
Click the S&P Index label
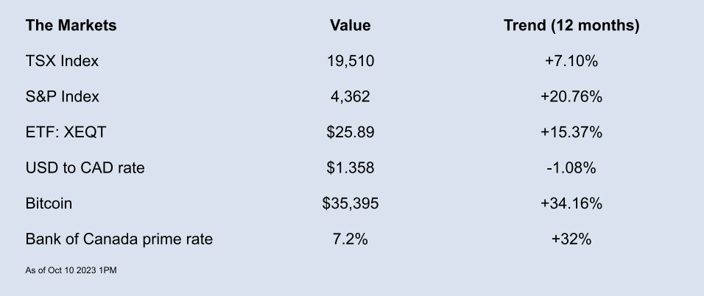coord(63,97)
